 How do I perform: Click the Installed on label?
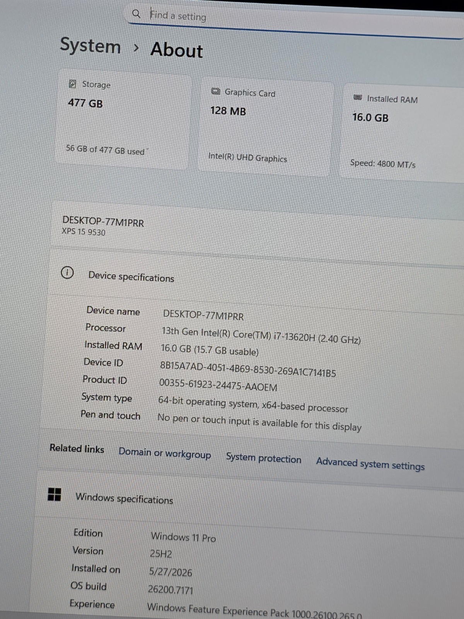(x=96, y=568)
